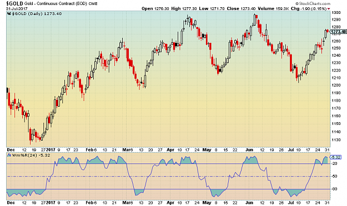Click the 1300 label on the price axis
The image size is (347, 206).
[x=336, y=13]
